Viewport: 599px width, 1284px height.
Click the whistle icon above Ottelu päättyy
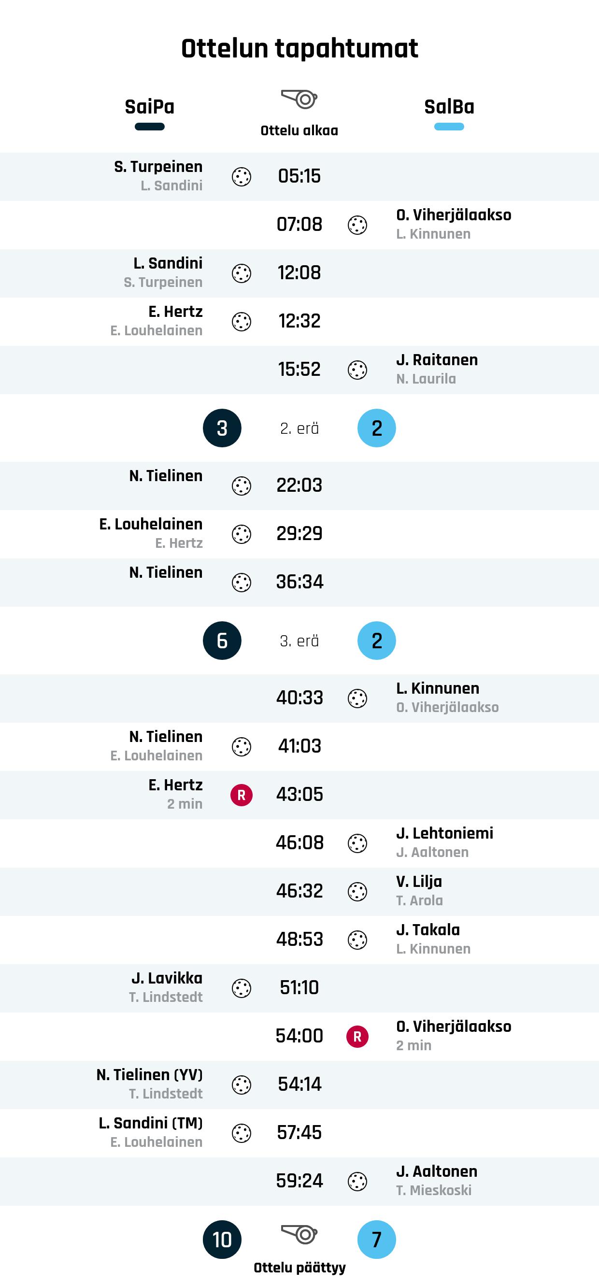(x=299, y=1234)
